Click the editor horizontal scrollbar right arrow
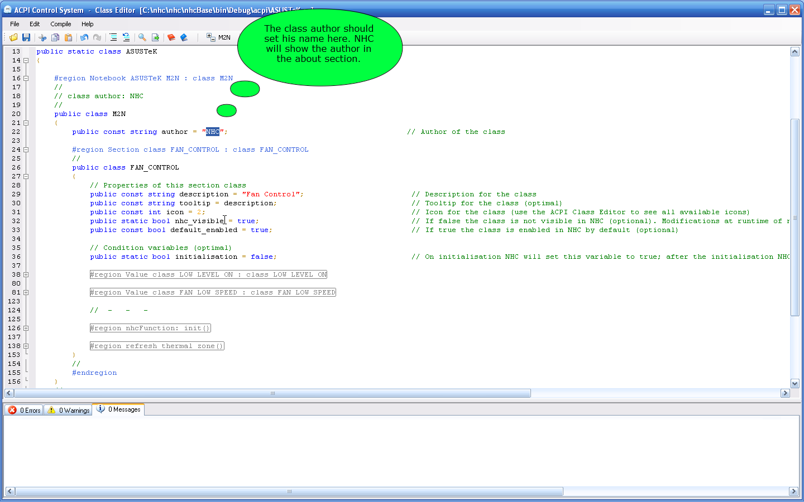 click(785, 393)
